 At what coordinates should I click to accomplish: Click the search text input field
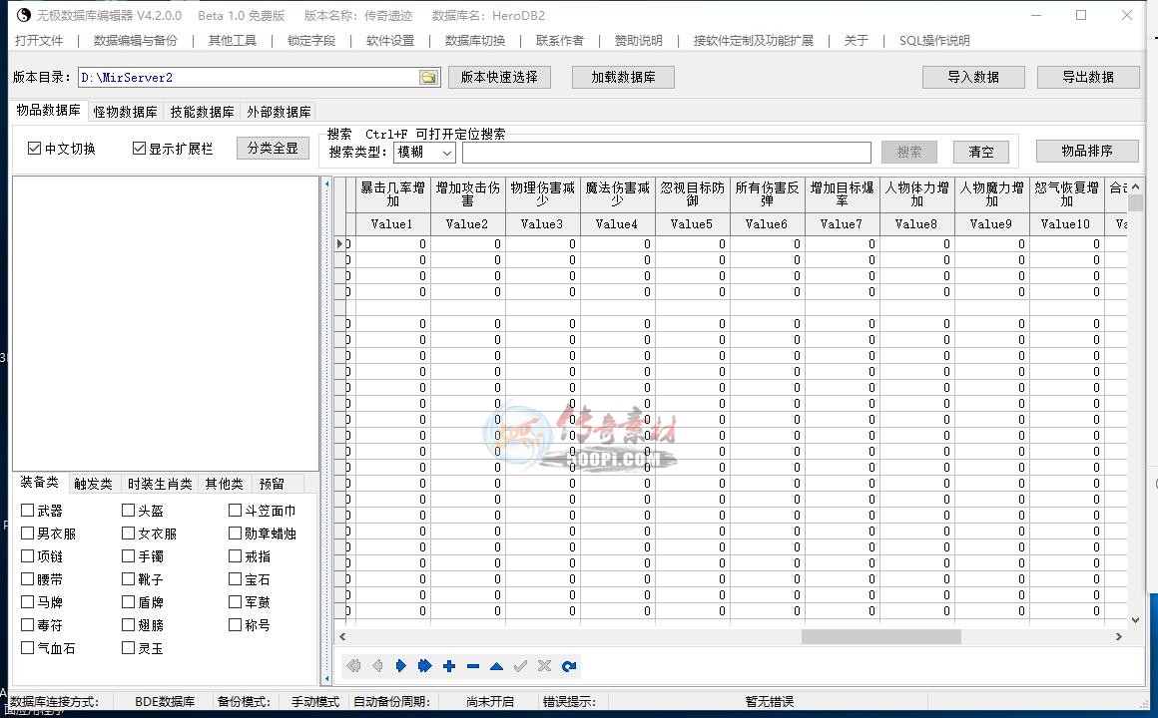pos(666,153)
